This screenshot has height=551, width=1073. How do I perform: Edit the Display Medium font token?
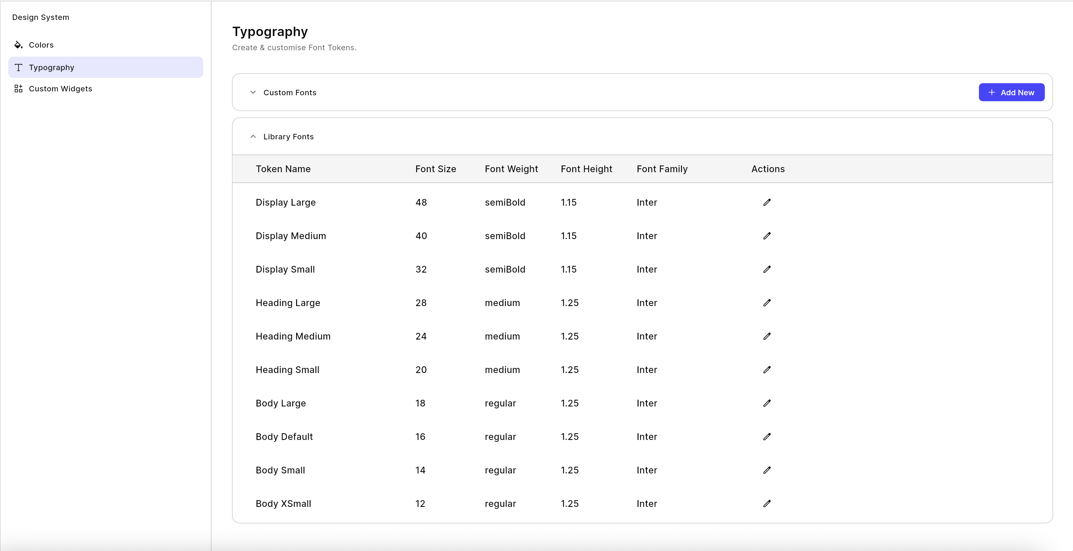point(767,236)
